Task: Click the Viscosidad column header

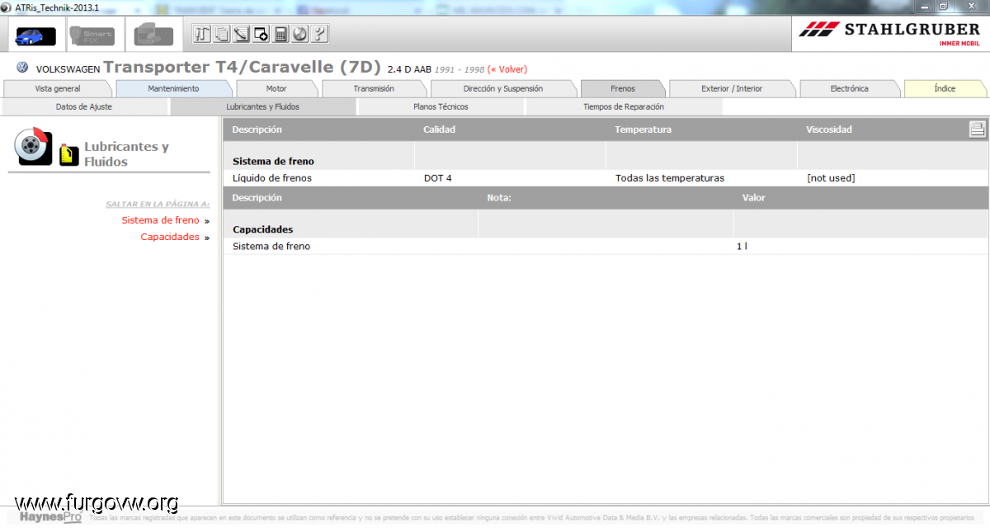Action: (829, 130)
